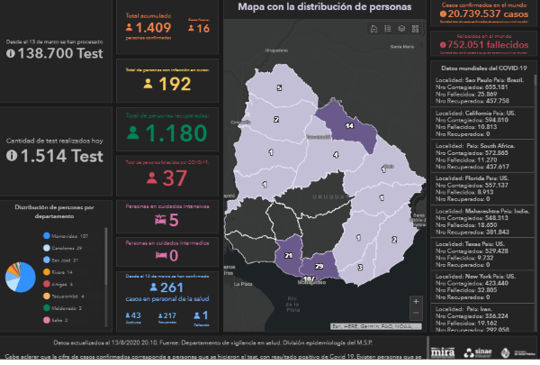Click the Artigas 5 legend entry
This screenshot has width=540, height=365.
pyautogui.click(x=58, y=284)
